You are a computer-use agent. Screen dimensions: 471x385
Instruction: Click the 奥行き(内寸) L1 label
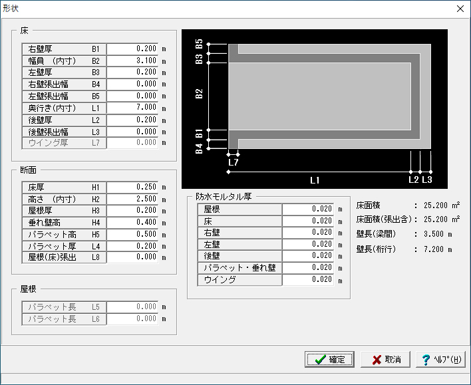click(x=64, y=108)
